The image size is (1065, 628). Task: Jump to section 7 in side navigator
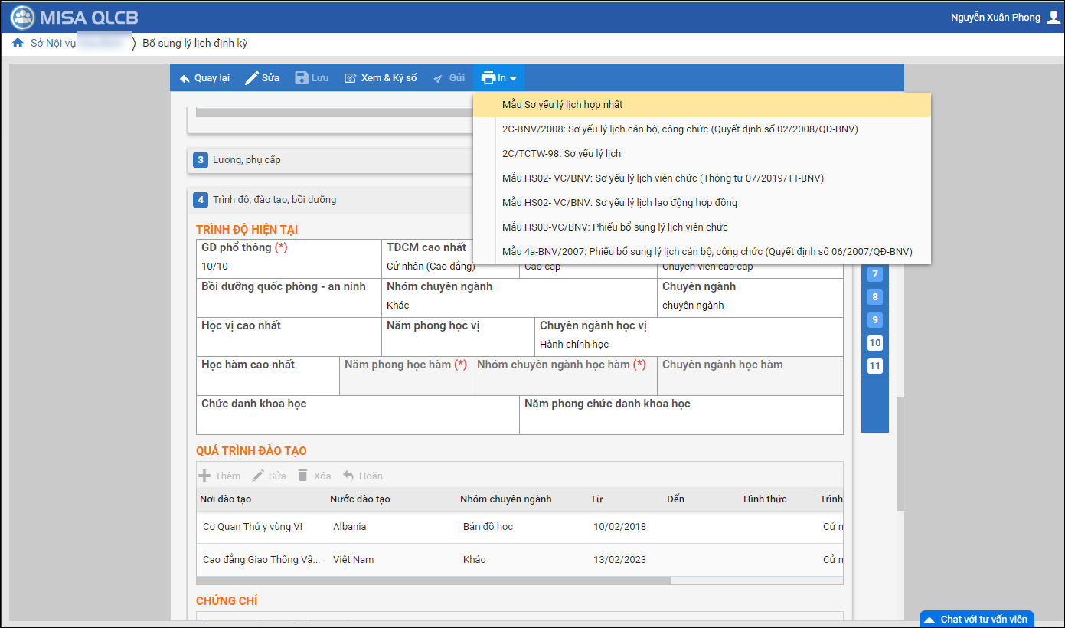875,274
